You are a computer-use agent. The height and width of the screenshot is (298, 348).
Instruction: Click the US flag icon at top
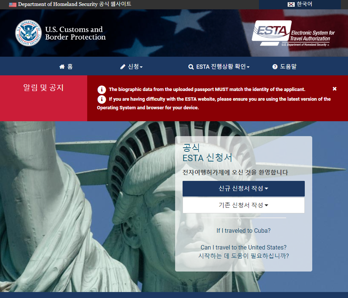13,4
